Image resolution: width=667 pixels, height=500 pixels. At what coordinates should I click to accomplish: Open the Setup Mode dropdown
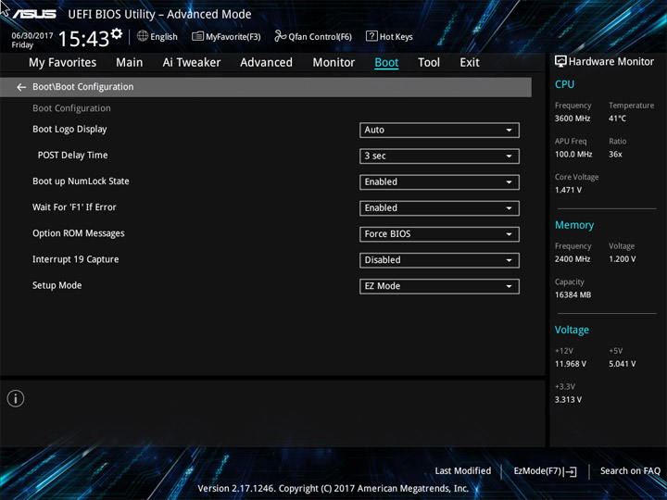pyautogui.click(x=439, y=286)
